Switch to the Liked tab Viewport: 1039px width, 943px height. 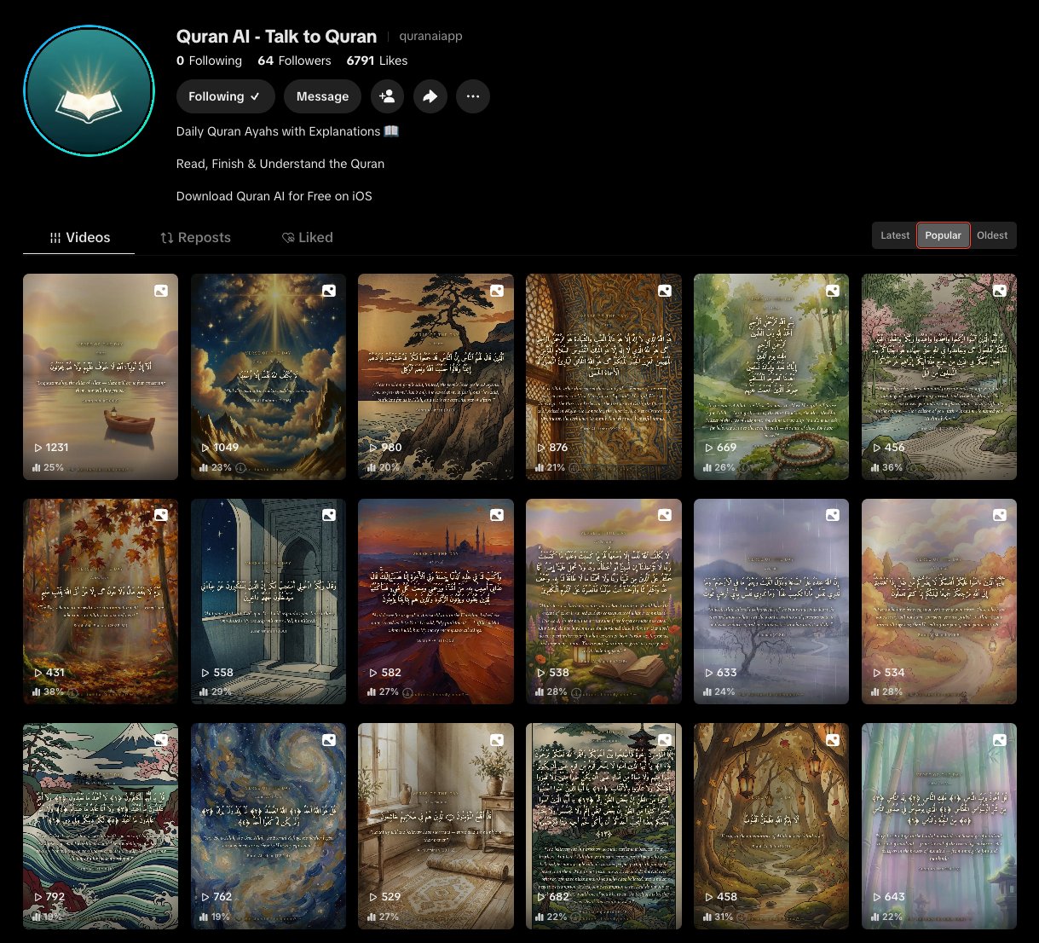tap(307, 237)
